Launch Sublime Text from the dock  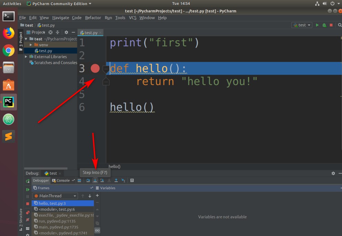tap(9, 136)
